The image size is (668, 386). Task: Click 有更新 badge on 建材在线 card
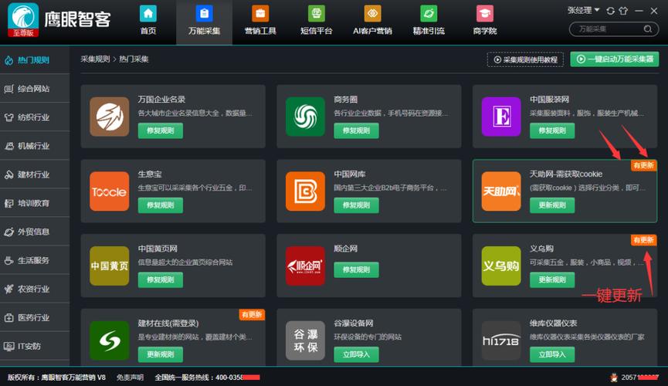coord(252,314)
